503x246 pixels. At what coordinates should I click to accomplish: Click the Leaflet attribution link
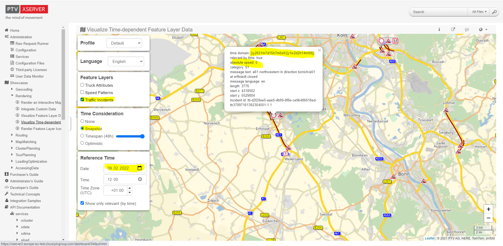[429, 238]
